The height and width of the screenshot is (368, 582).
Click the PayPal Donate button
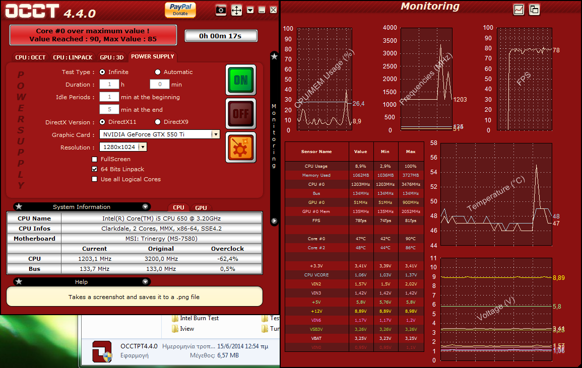pos(180,10)
